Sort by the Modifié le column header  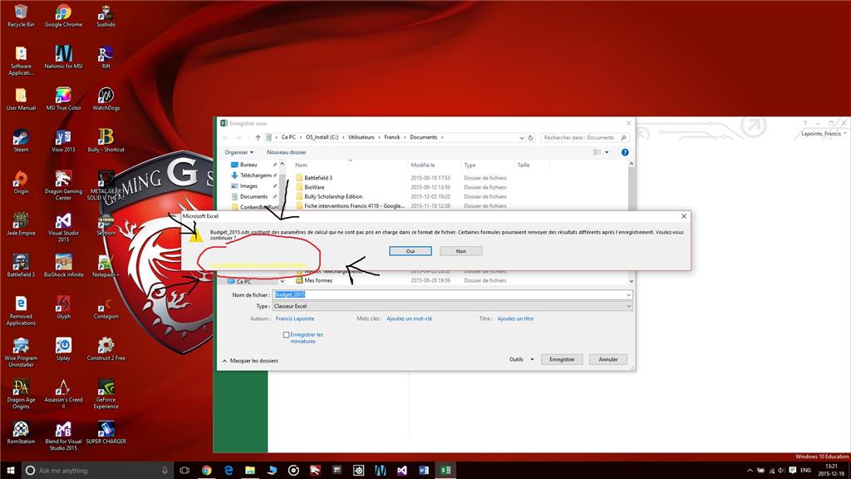point(434,165)
